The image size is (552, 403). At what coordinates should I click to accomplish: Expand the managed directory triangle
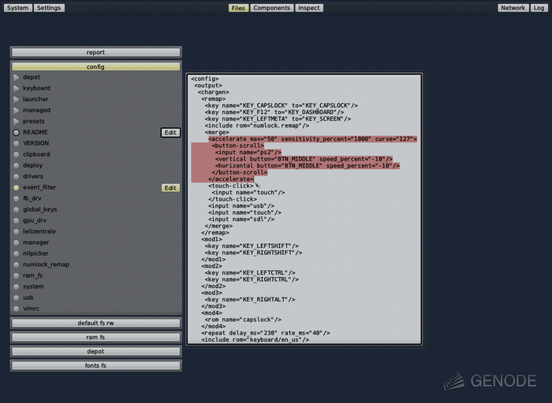[16, 110]
